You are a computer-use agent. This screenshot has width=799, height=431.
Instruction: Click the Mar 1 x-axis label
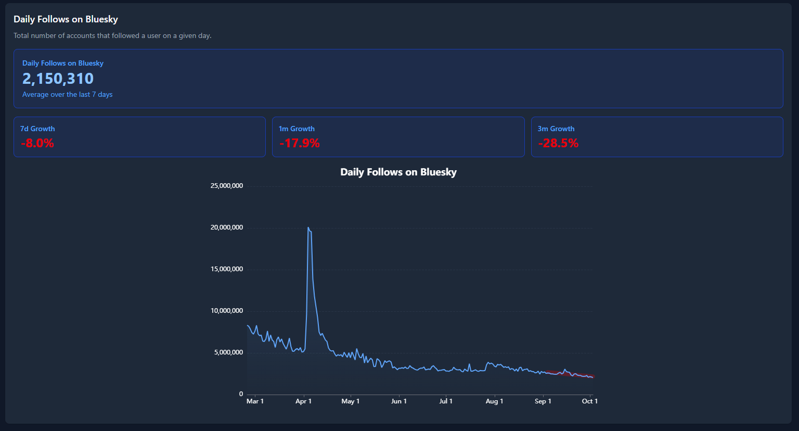pyautogui.click(x=255, y=401)
